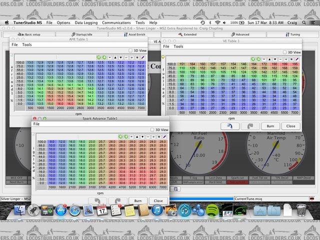Click the interpolate line icon in Spark Advance Table1
Screen dimensions: 320x240
[164, 136]
